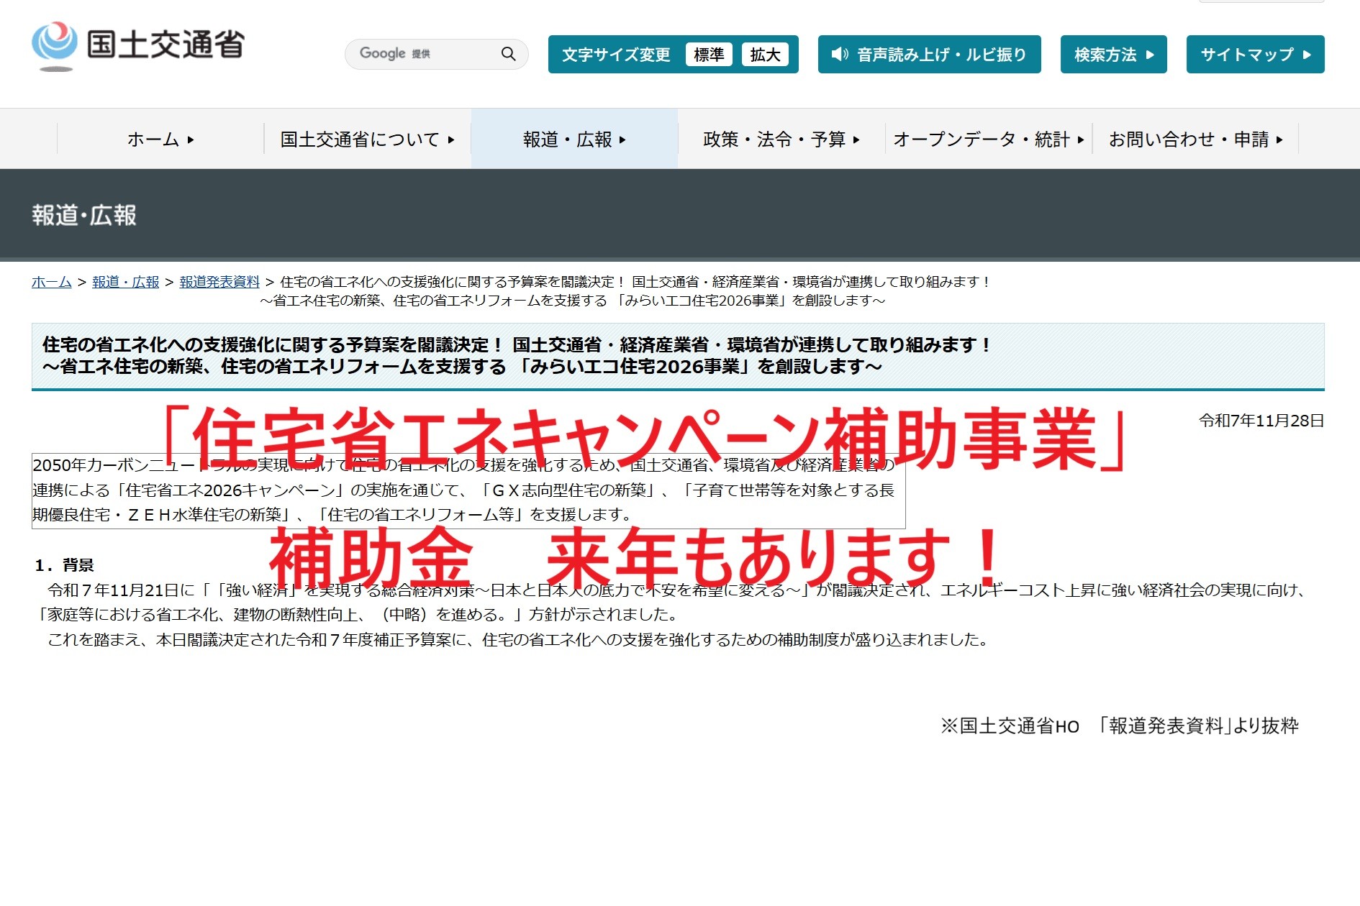Viewport: 1360px width, 906px height.
Task: Open the お問い合わせ・申請 menu
Action: [1195, 139]
